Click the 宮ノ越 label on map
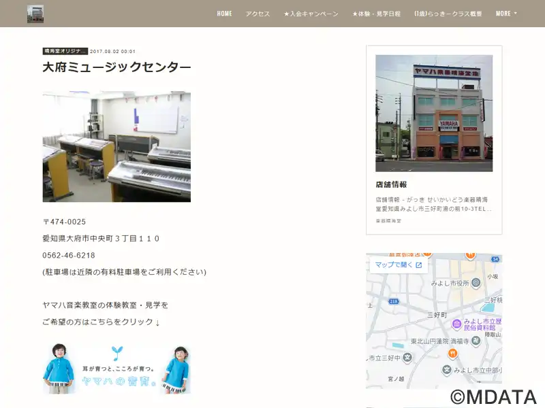Image resolution: width=545 pixels, height=408 pixels. click(396, 379)
